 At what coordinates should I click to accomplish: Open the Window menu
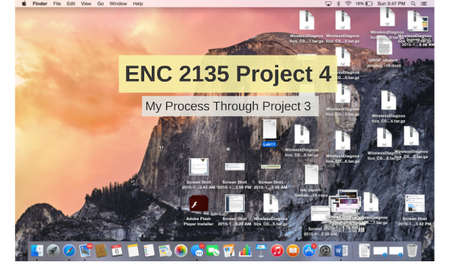(118, 3)
